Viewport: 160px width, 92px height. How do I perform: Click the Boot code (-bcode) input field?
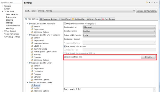tap(119, 39)
